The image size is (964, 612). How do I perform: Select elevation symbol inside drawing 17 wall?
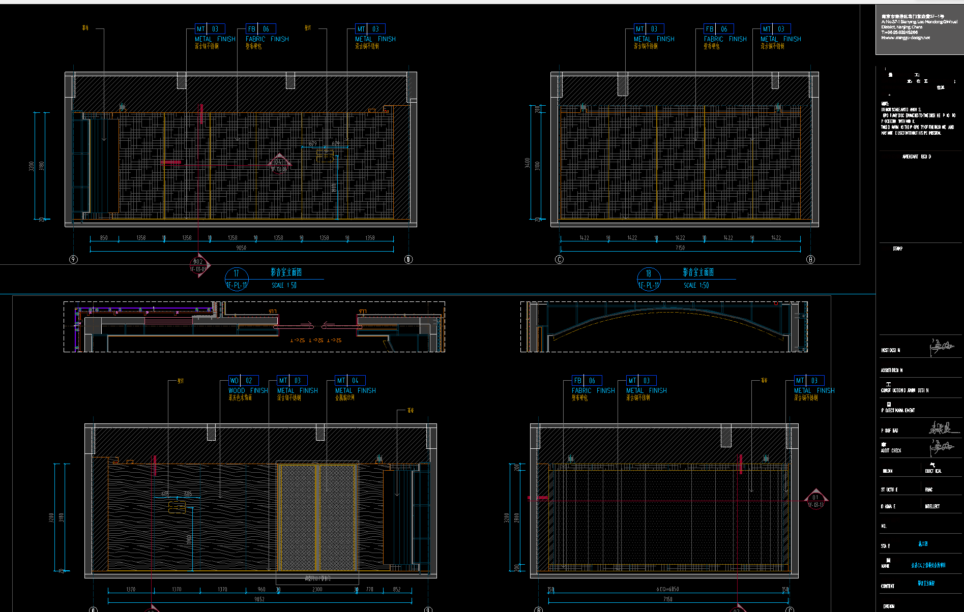coord(279,164)
